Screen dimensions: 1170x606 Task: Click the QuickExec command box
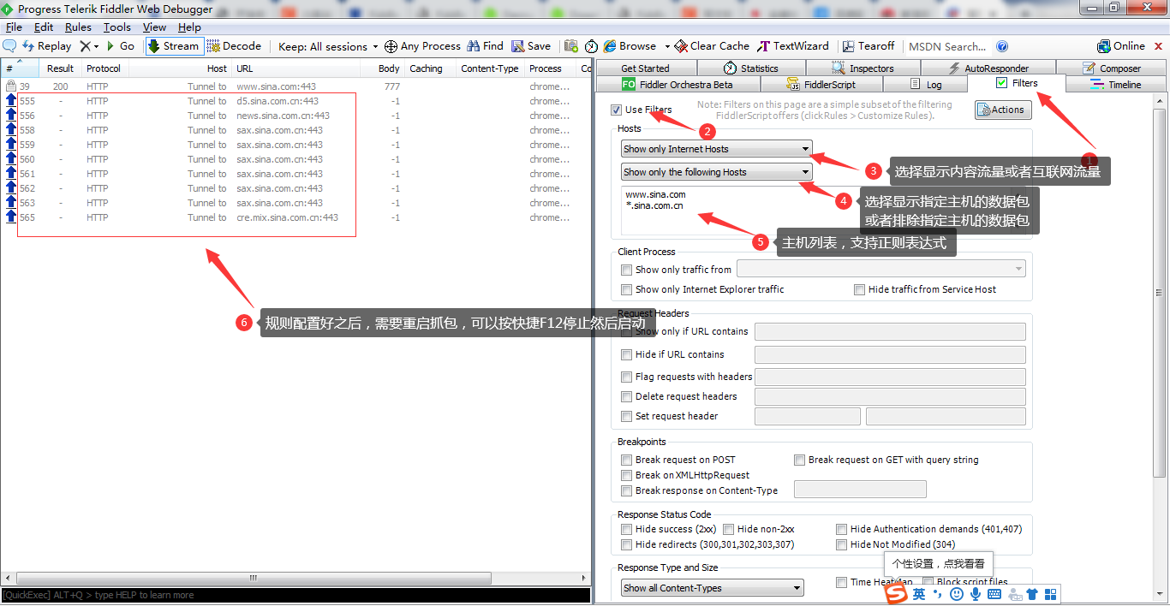click(x=295, y=595)
